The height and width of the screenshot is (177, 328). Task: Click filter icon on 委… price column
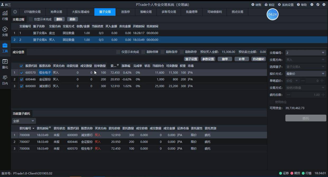pyautogui.click(x=118, y=65)
